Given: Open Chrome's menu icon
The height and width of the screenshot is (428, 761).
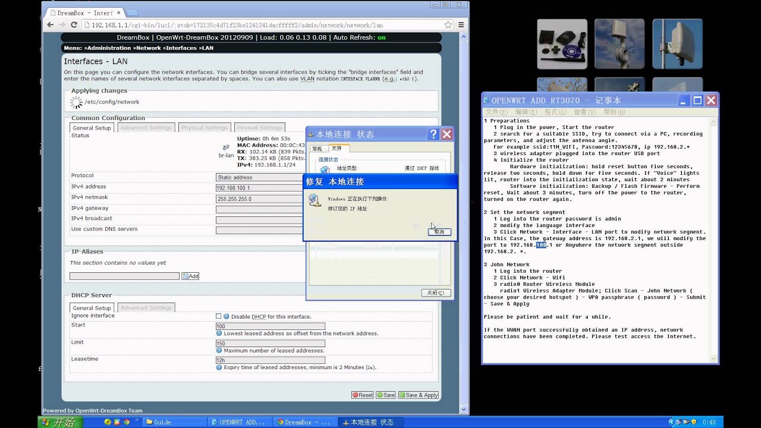Looking at the screenshot, I should pyautogui.click(x=461, y=25).
